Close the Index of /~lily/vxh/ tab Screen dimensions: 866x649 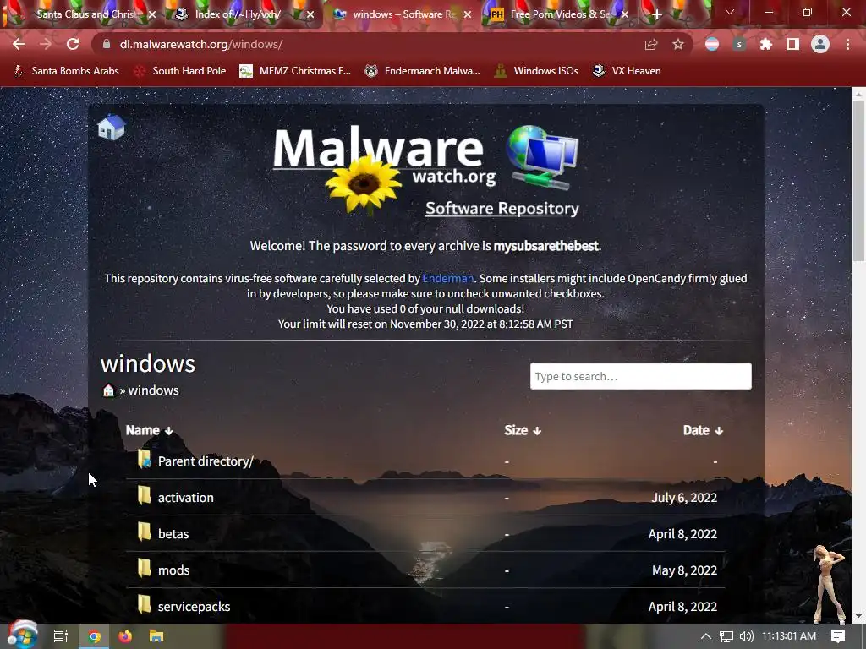[310, 15]
